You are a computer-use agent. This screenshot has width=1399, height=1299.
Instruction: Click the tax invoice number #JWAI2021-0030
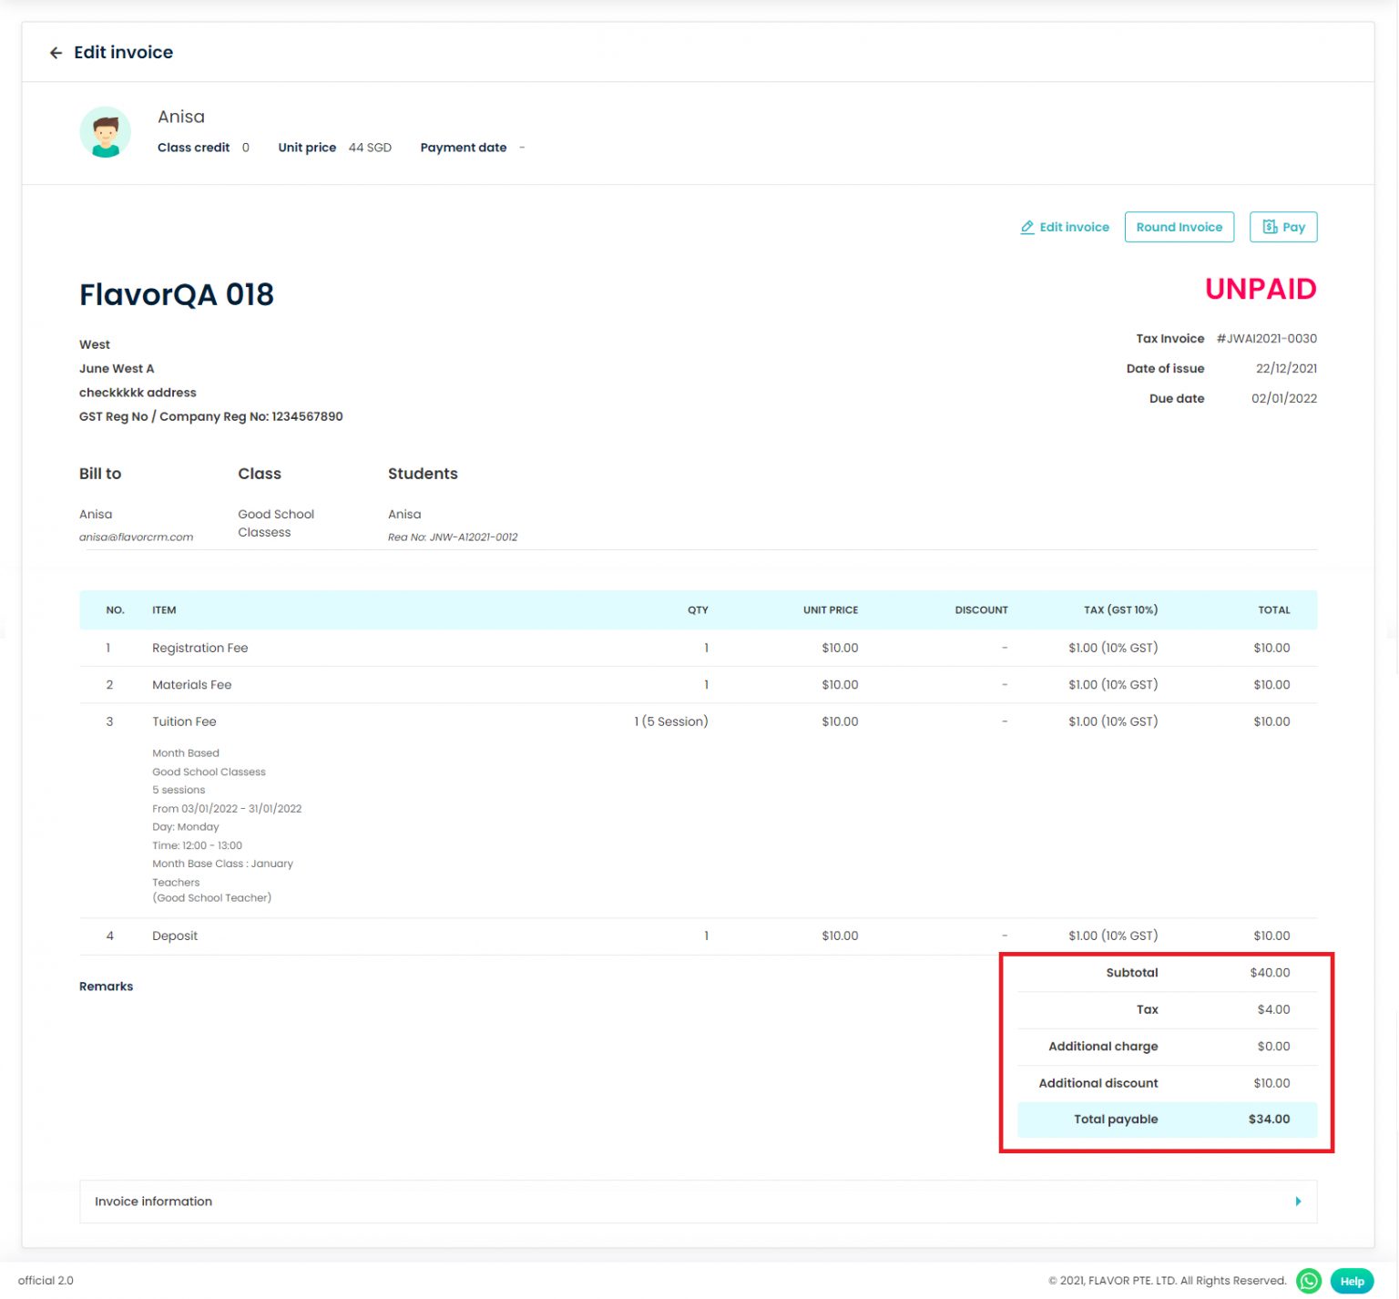pos(1267,338)
